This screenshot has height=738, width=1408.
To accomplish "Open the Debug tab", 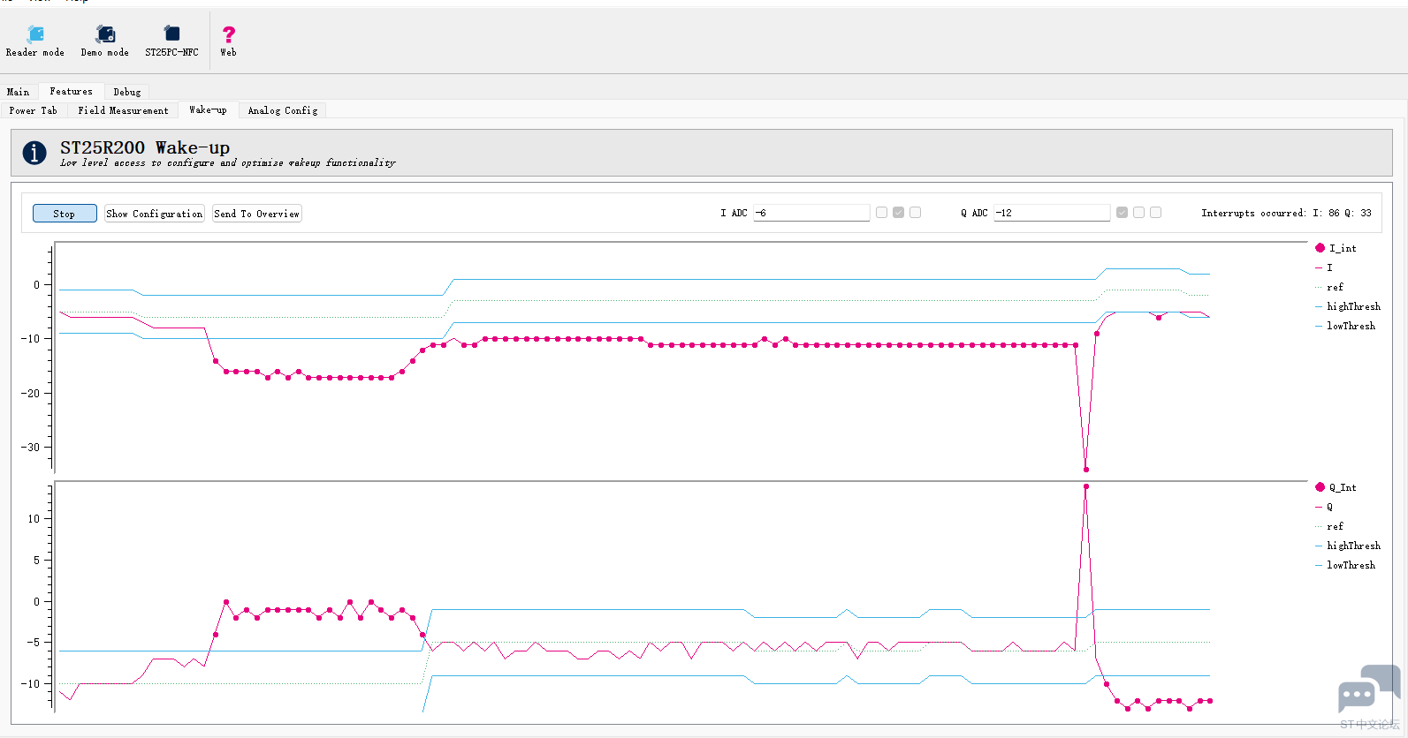I will tap(127, 92).
